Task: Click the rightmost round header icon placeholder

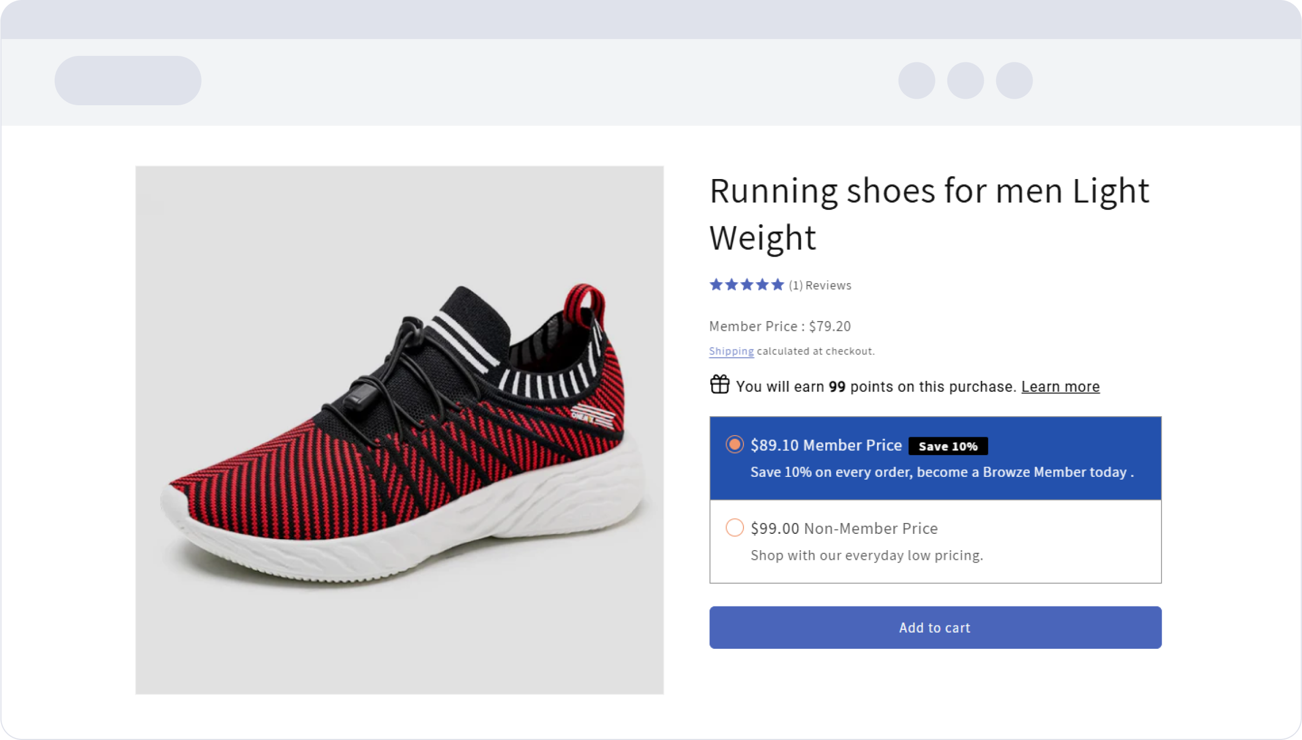Action: click(x=1014, y=81)
